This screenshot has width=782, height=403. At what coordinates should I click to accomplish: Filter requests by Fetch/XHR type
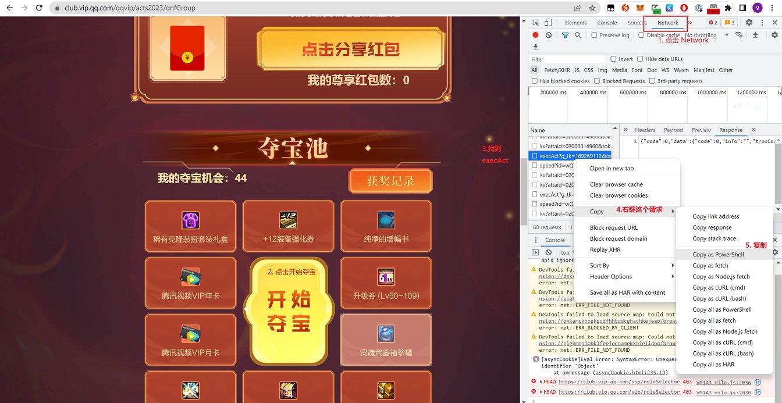coord(557,70)
